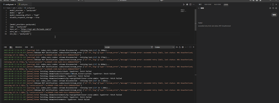Run the current file with play icon
The width and height of the screenshot is (279, 103).
pos(184,4)
